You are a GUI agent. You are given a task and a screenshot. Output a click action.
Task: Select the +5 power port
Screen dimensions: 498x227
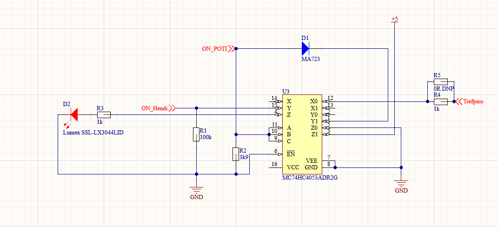[x=394, y=20]
